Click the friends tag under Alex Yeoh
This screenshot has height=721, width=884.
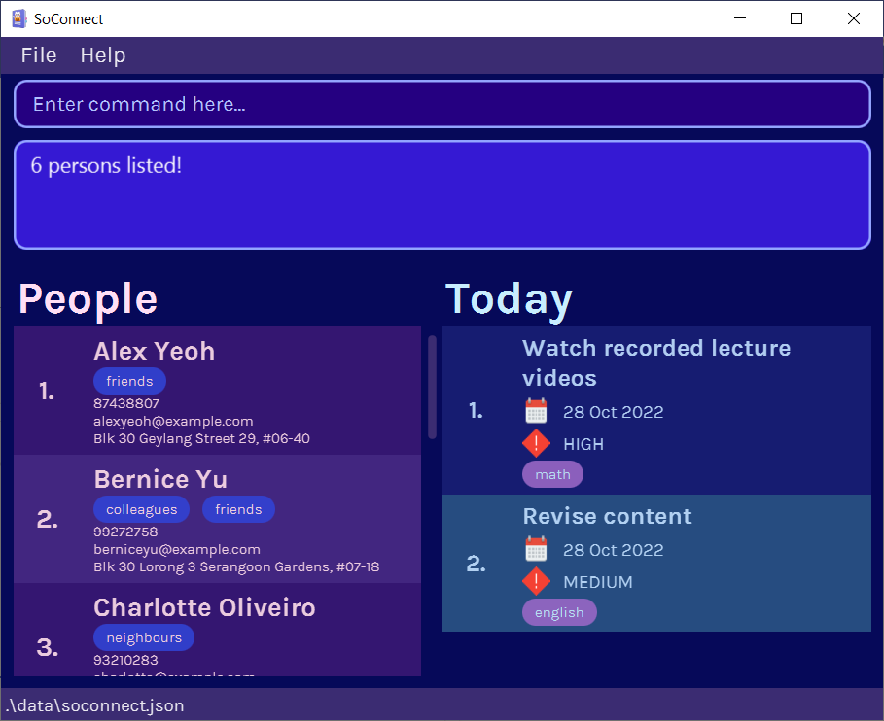click(x=129, y=381)
